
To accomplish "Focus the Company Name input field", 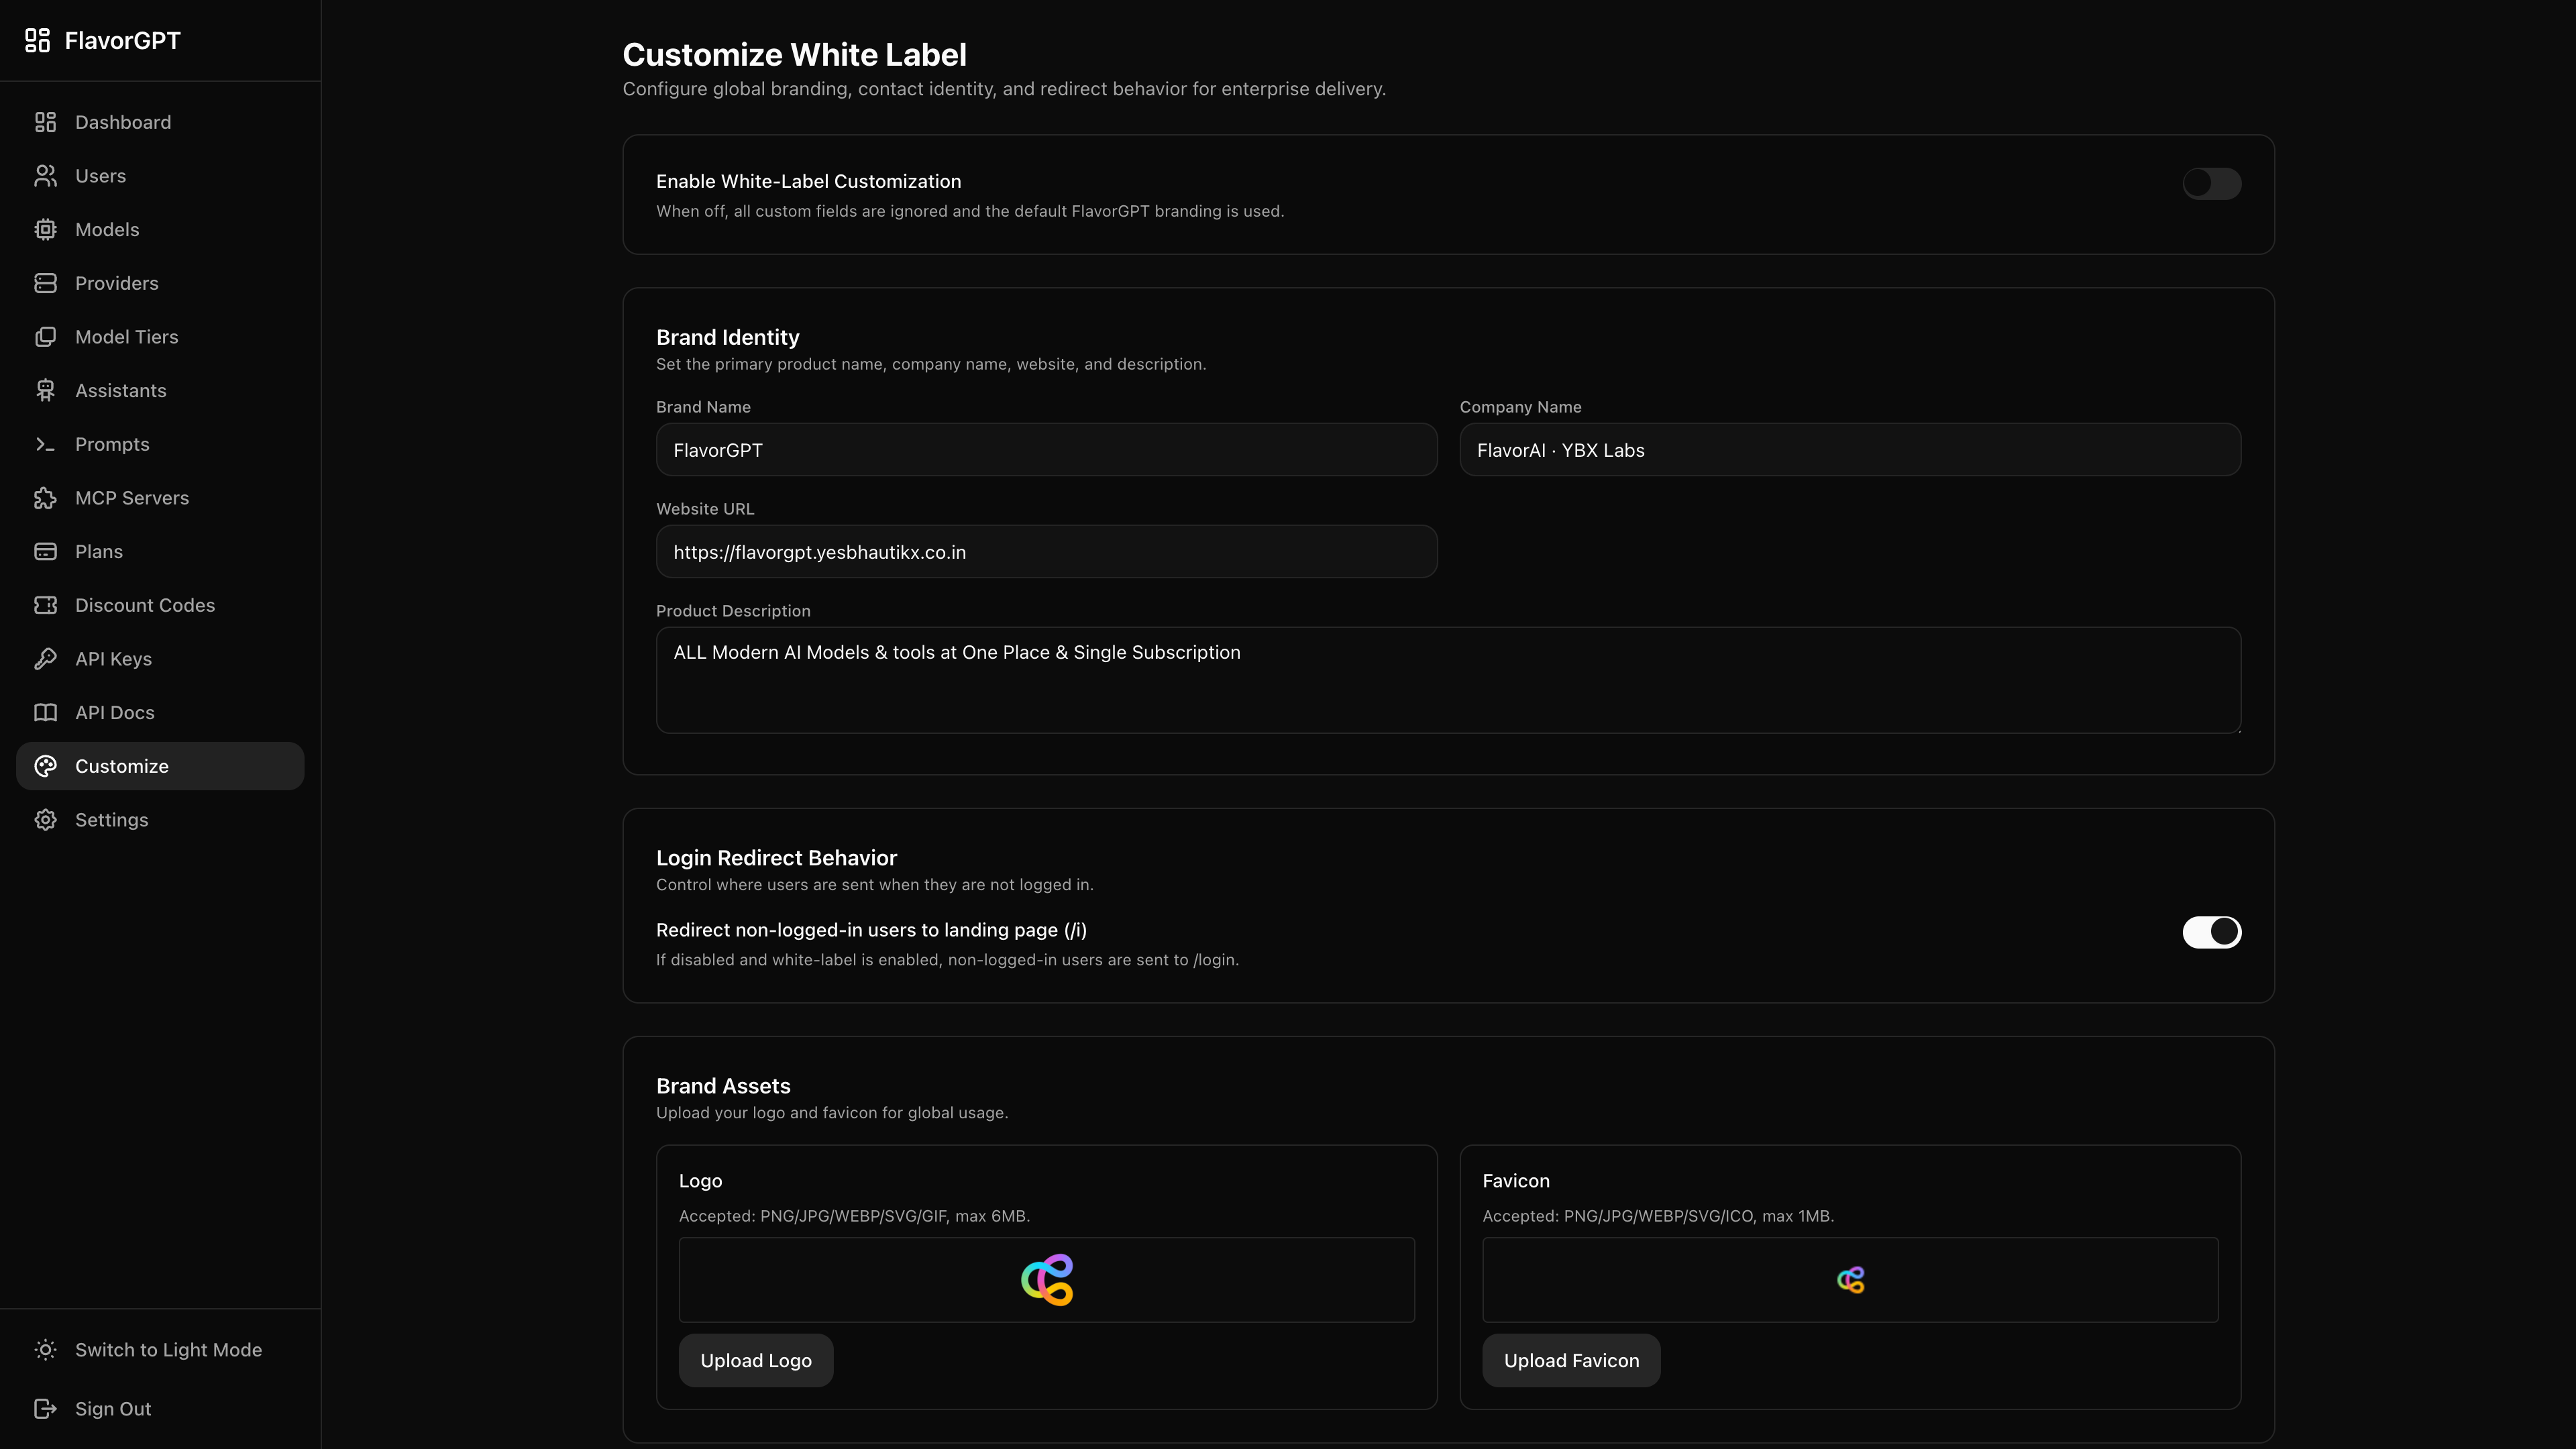I will pos(1850,450).
